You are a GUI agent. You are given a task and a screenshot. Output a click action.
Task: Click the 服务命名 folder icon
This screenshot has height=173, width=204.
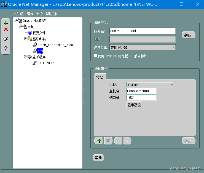pyautogui.click(x=30, y=39)
